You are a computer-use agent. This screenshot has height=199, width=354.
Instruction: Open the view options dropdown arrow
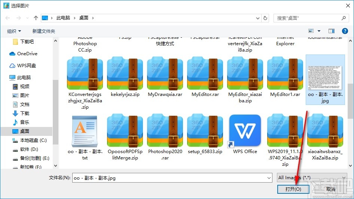click(319, 31)
